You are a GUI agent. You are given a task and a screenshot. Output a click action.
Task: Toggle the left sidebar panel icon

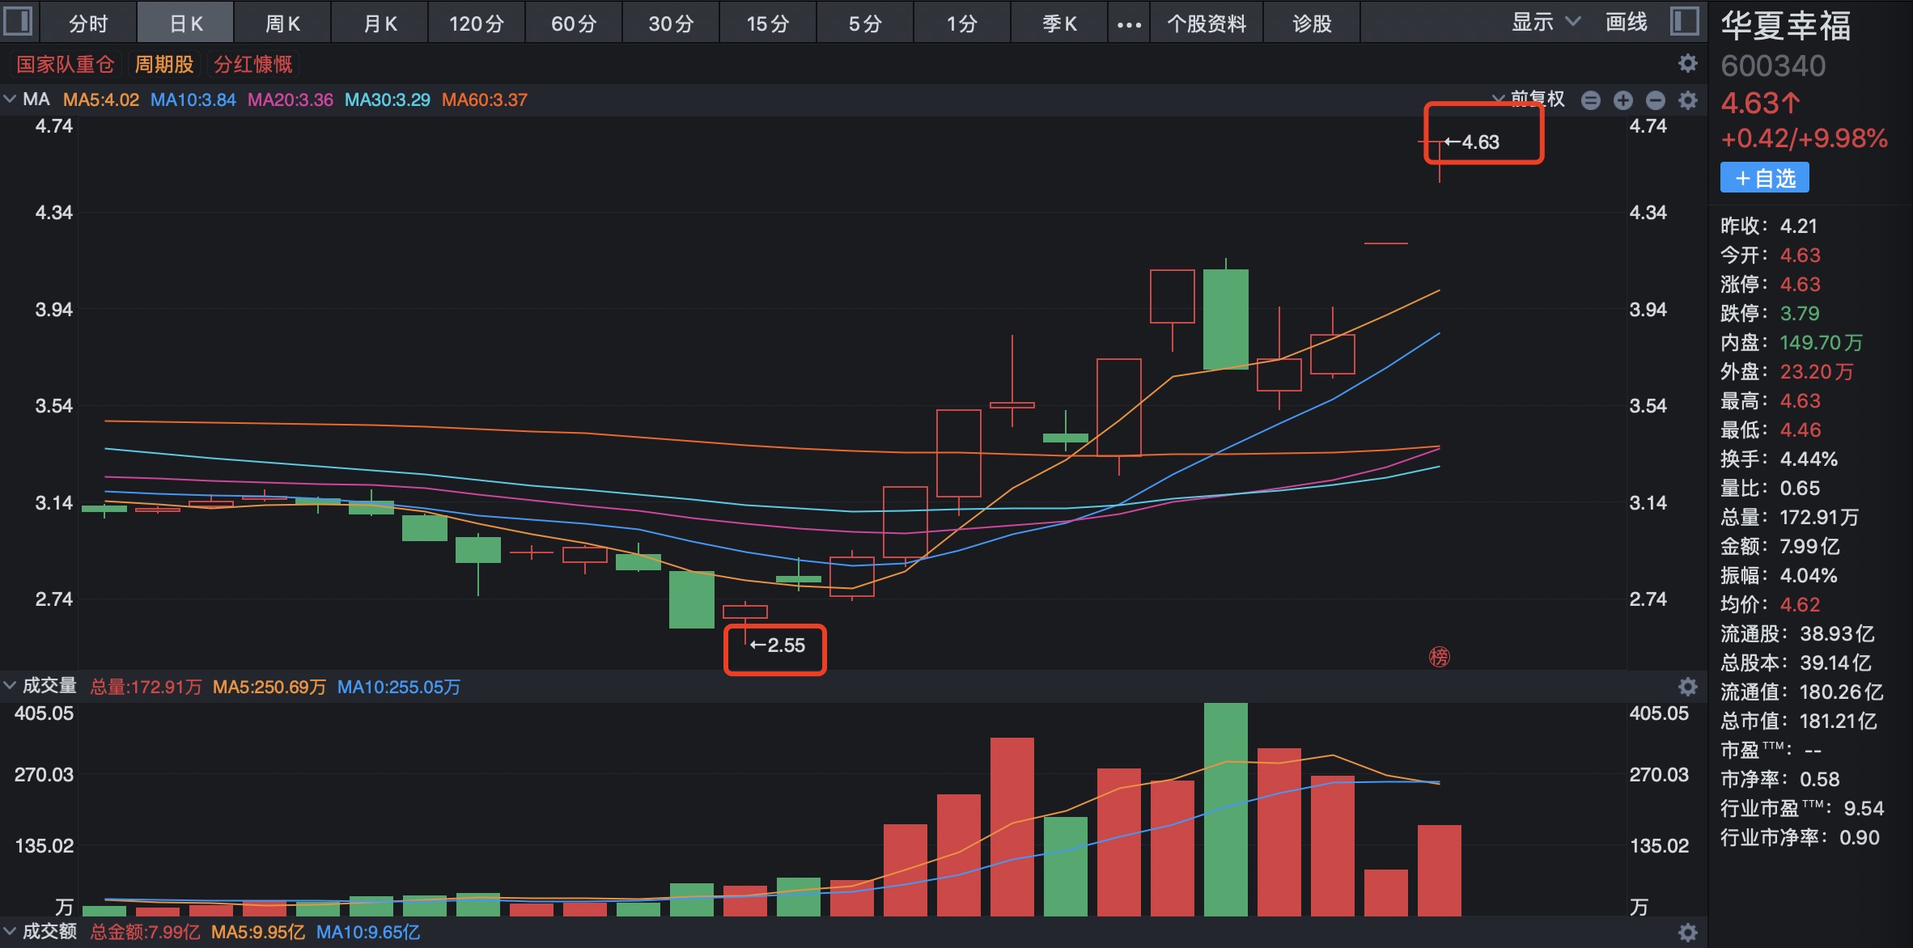point(18,21)
